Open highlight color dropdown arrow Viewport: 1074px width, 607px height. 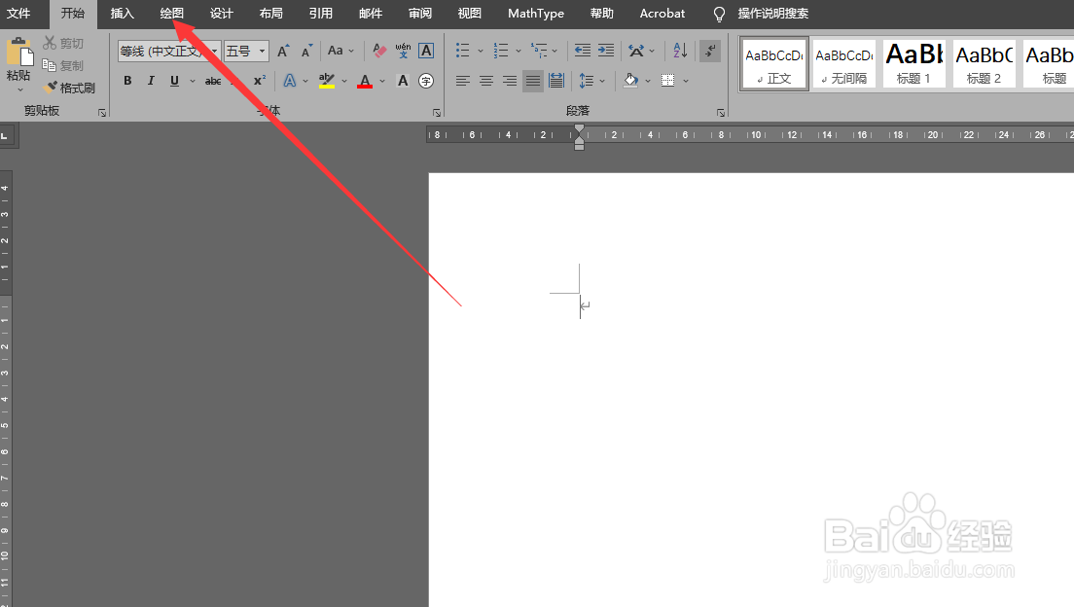pyautogui.click(x=343, y=81)
